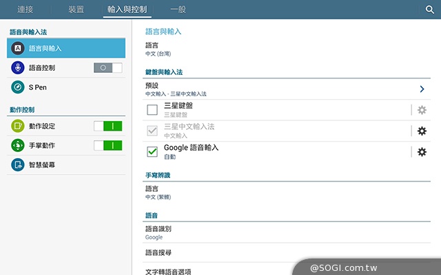Screen dimensions: 441x275
Task: Tap the 智慧螢幕 icon in sidebar
Action: tap(18, 165)
